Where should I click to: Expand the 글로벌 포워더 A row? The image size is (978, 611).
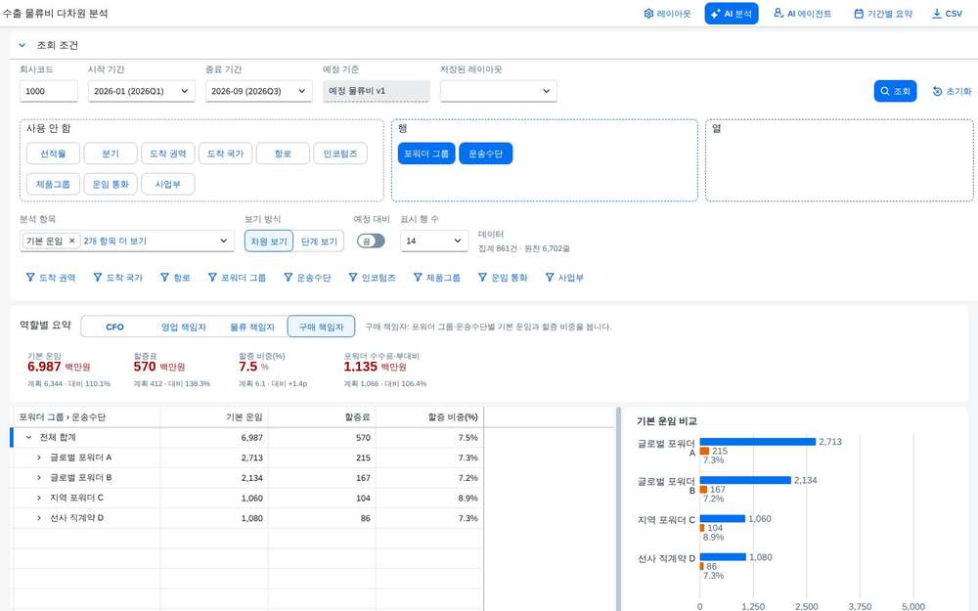pos(39,458)
